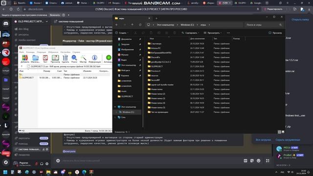
Task: Open Создать dropdown in Explorer toolbar
Action: 122,33
